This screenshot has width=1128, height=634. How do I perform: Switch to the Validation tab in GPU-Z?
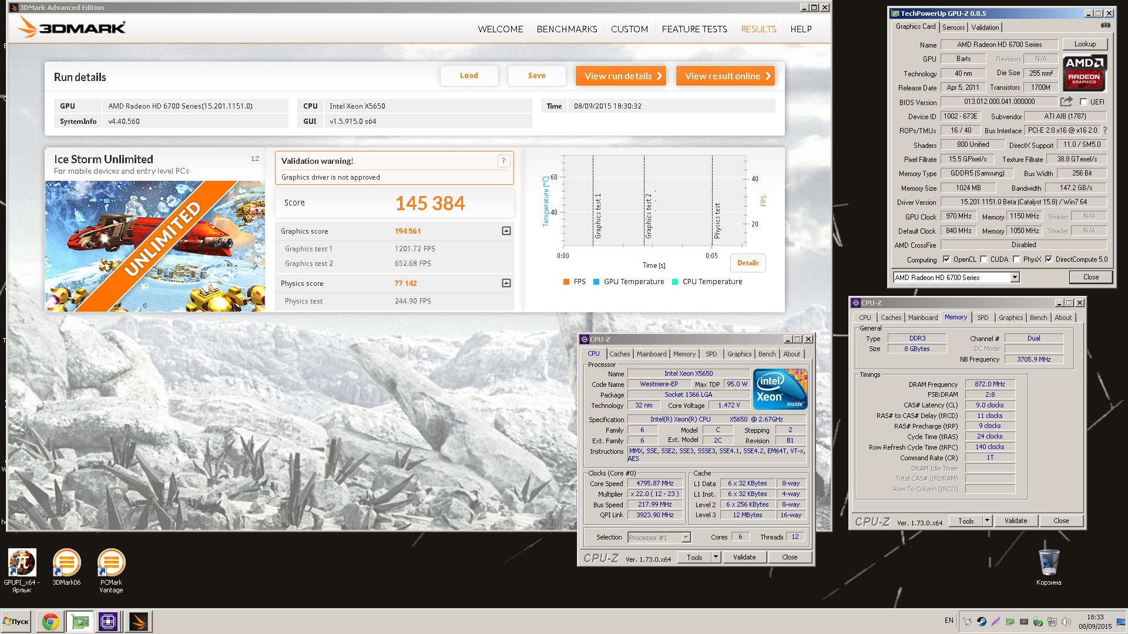(985, 27)
